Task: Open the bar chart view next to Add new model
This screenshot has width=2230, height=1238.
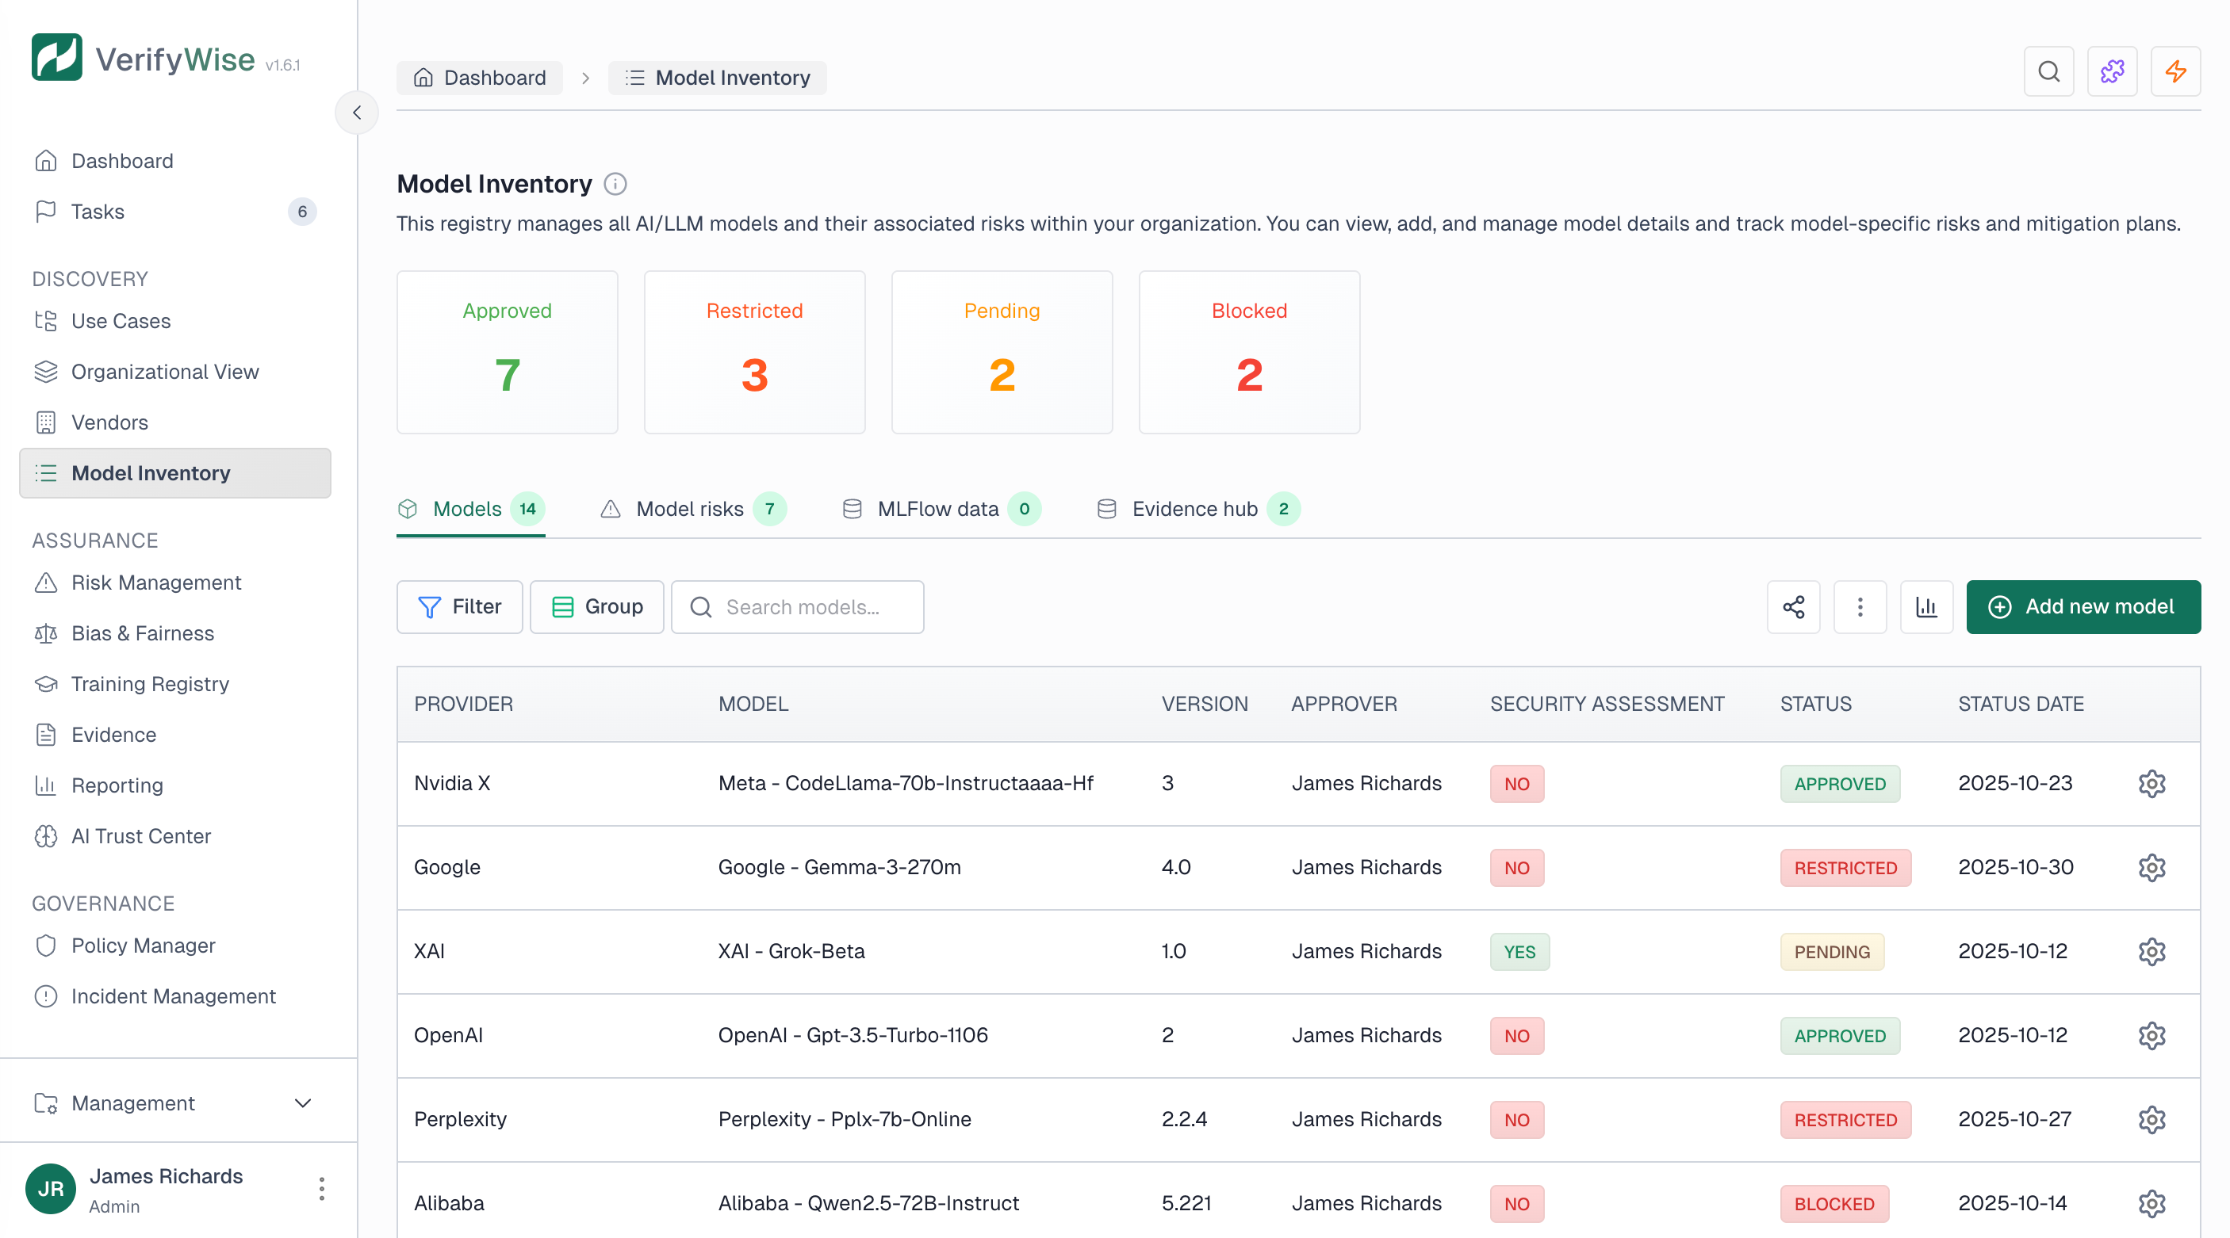Action: [1926, 606]
